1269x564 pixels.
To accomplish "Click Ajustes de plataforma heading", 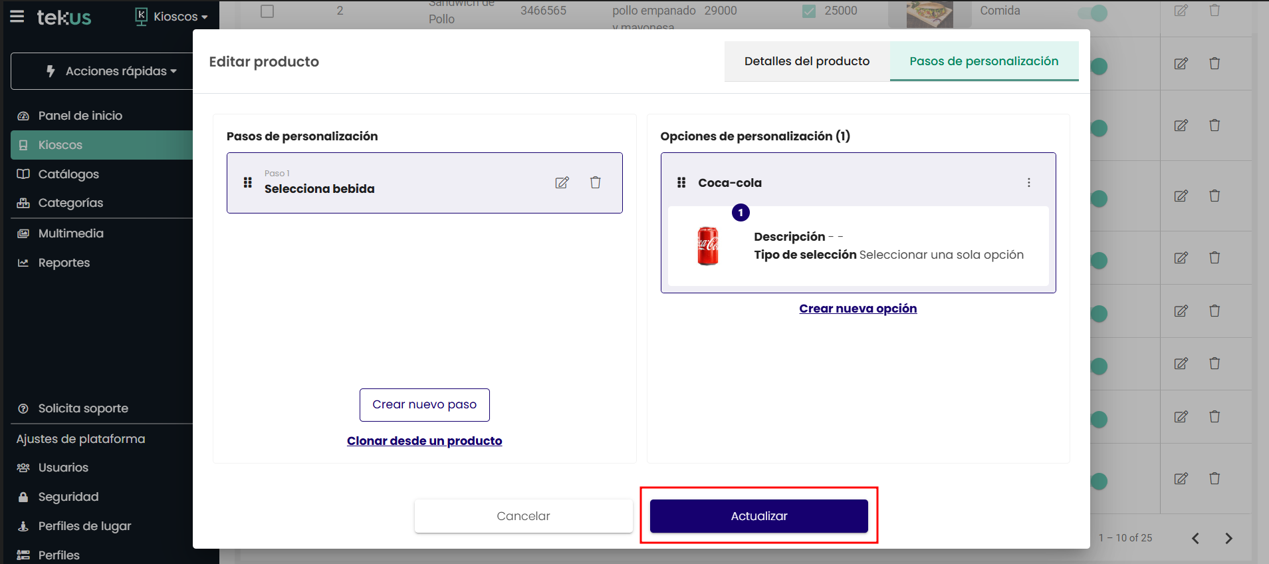I will tap(80, 439).
